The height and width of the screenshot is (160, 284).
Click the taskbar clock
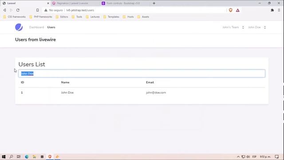(x=265, y=156)
